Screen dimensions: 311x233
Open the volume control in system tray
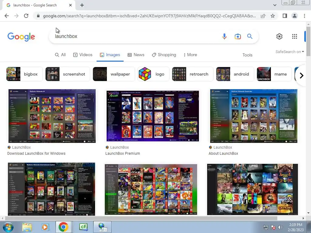[x=280, y=227]
